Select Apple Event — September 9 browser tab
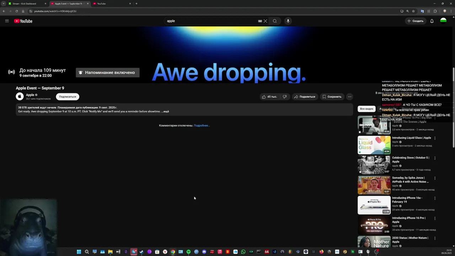 [69, 4]
